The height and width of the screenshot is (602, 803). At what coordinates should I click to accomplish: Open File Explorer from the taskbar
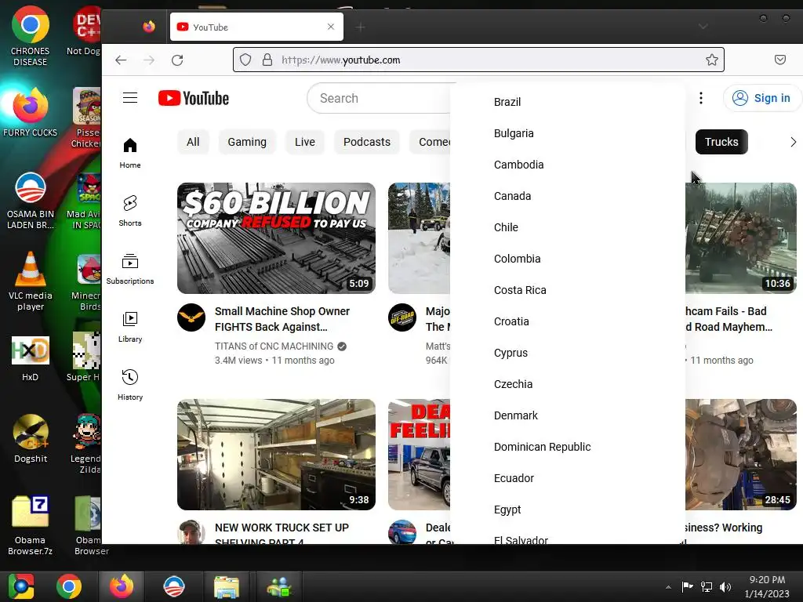[226, 586]
